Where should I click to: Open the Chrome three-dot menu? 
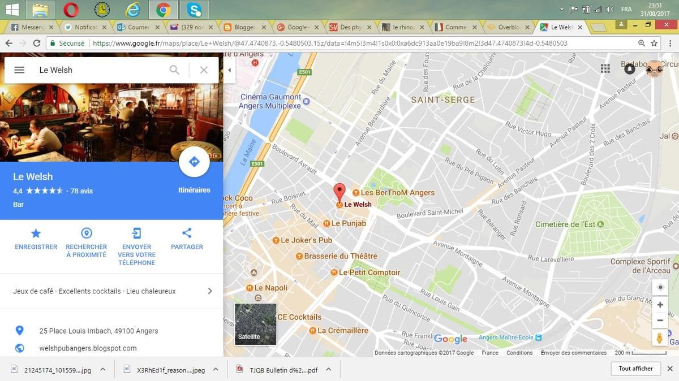coord(670,43)
